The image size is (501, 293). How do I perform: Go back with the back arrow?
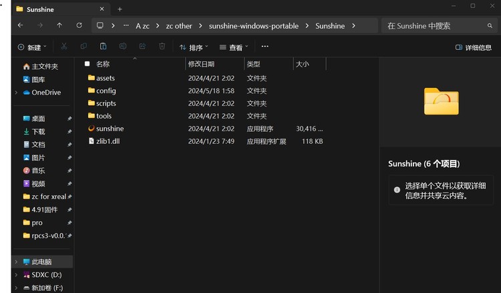click(21, 25)
